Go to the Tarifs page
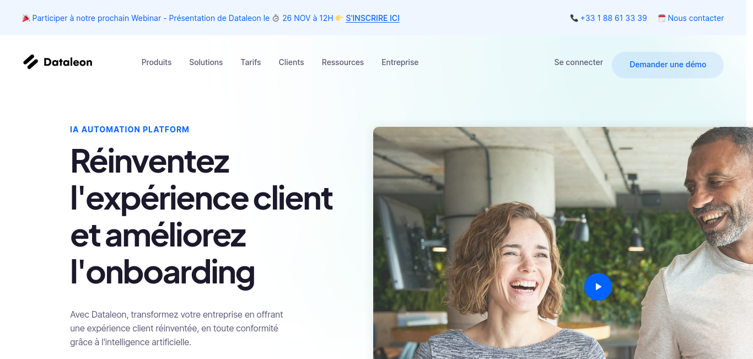This screenshot has height=359, width=753. coord(251,62)
